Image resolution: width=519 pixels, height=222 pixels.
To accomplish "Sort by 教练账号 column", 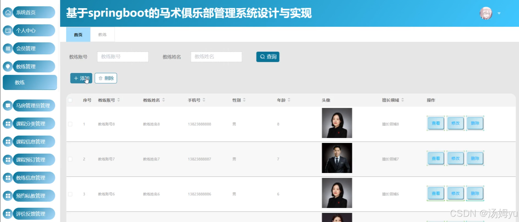I will point(119,100).
